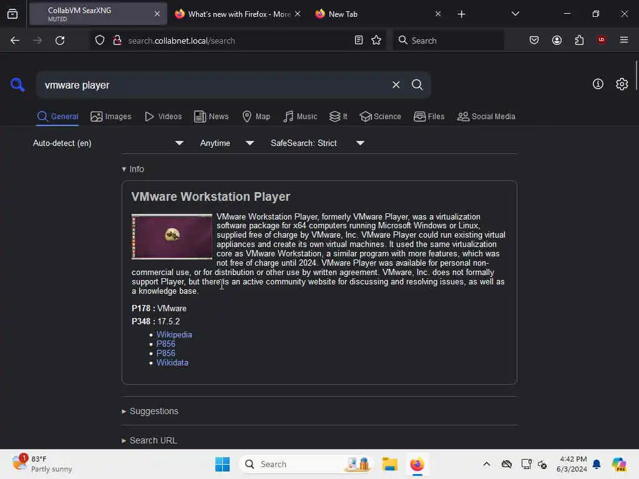Open the Wikipedia link

click(x=174, y=334)
